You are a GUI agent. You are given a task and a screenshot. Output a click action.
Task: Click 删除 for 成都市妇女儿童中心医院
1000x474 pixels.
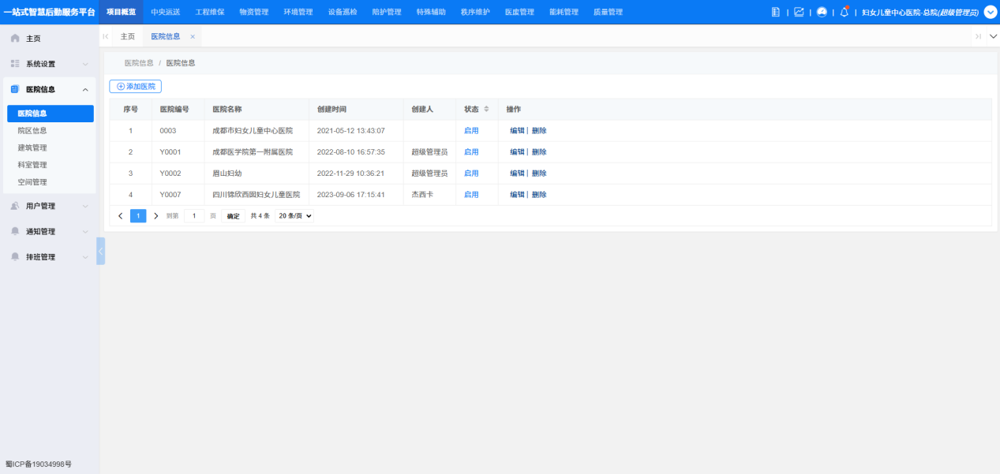(539, 131)
